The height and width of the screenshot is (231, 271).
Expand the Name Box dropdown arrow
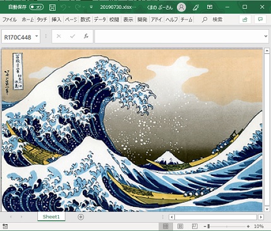point(37,36)
